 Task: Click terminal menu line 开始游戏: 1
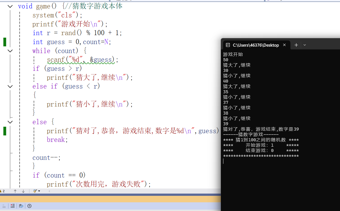[x=261, y=145]
